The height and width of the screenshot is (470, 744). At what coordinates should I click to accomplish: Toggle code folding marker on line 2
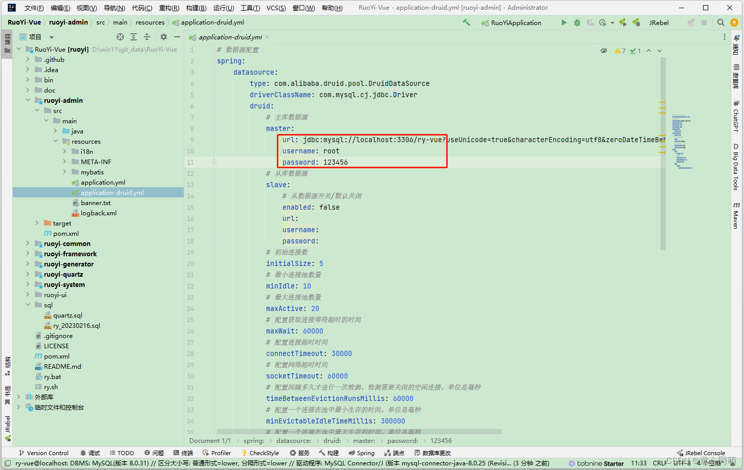click(214, 61)
